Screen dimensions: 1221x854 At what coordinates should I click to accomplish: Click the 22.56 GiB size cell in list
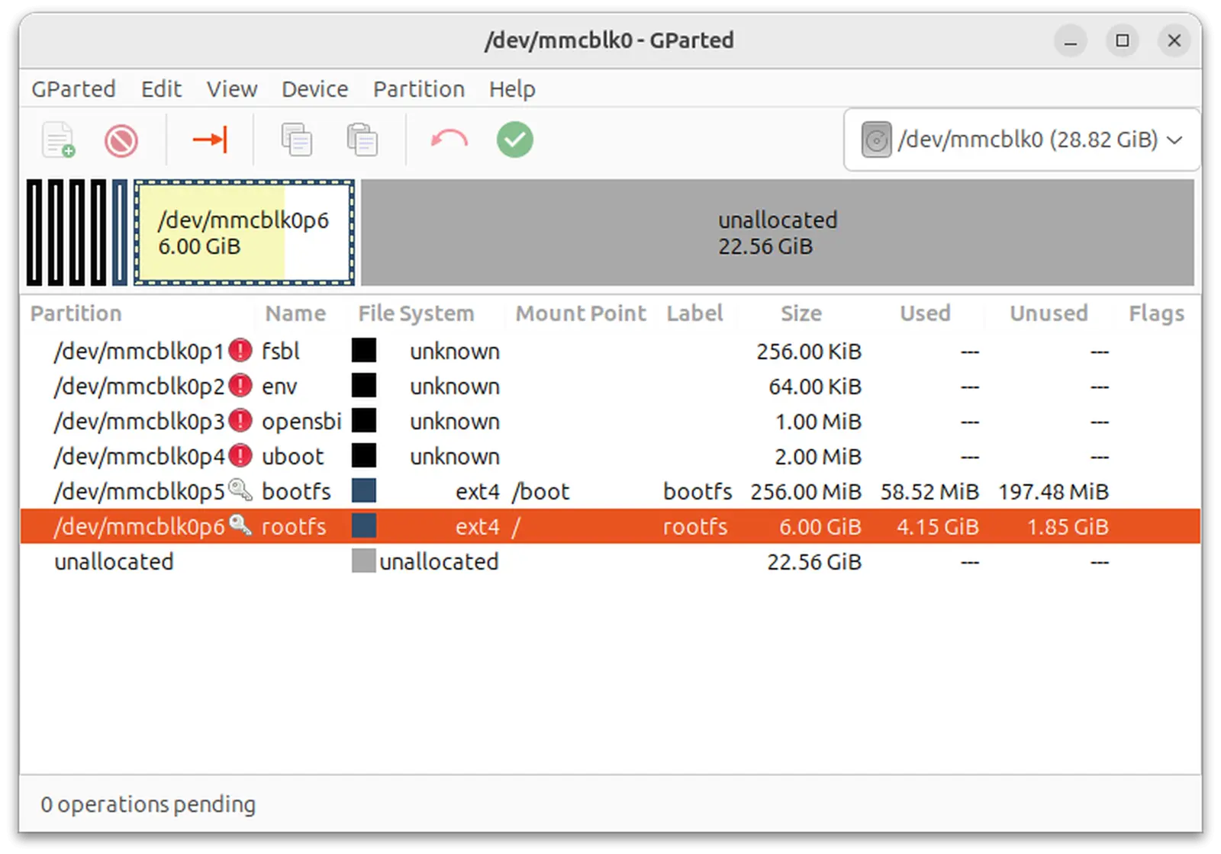[814, 561]
